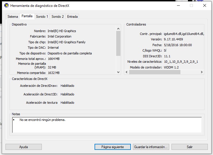The image size is (213, 155).
Task: Click the Salir button
Action: tap(190, 147)
